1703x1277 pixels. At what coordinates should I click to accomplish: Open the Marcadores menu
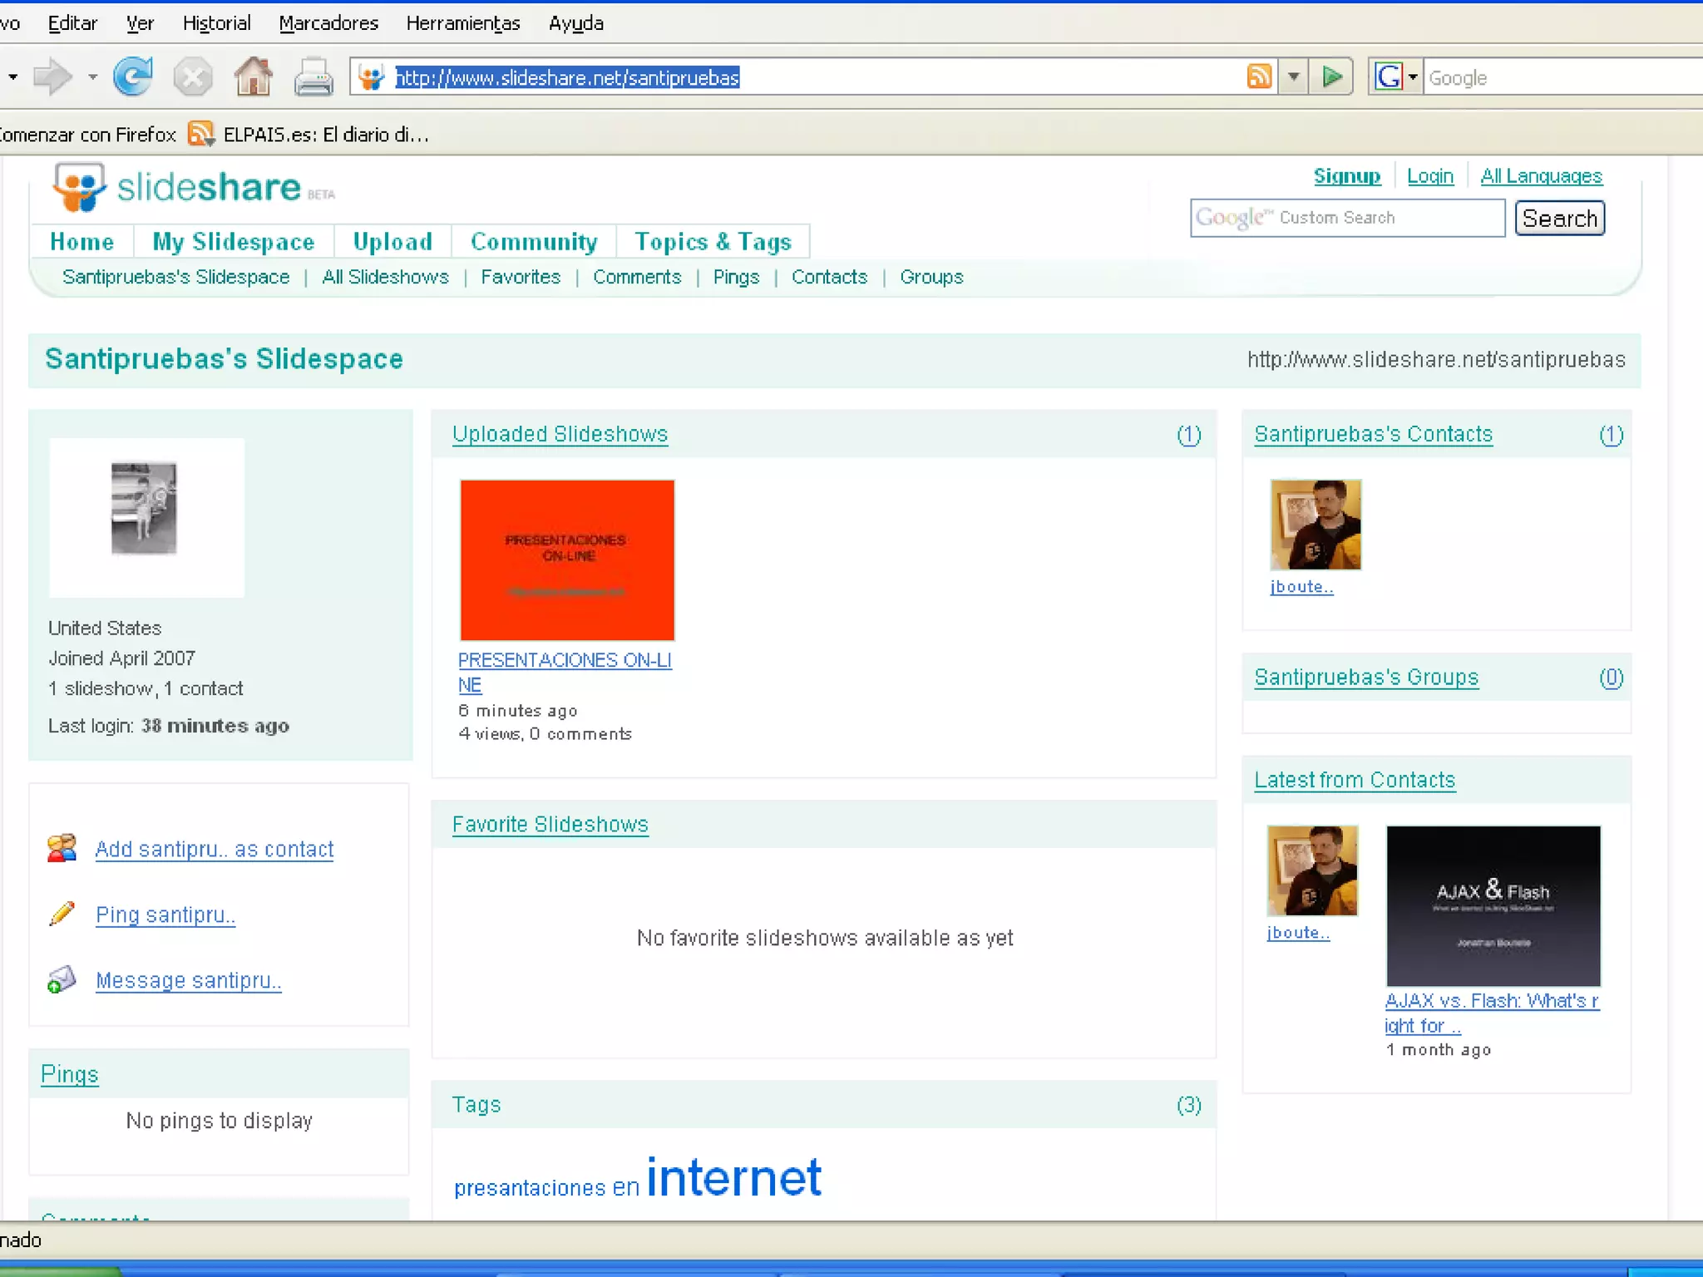pyautogui.click(x=328, y=23)
